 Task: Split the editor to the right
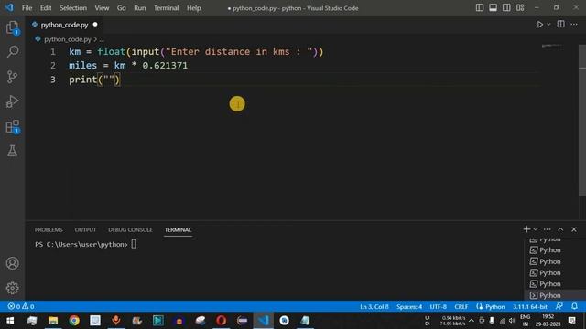pyautogui.click(x=561, y=25)
